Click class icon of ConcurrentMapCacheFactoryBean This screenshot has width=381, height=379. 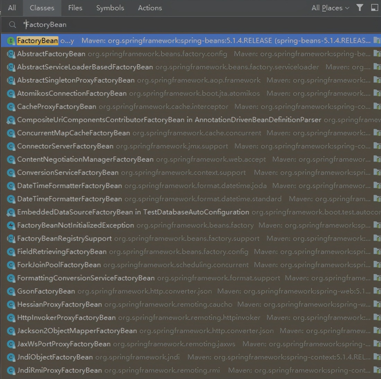click(11, 133)
